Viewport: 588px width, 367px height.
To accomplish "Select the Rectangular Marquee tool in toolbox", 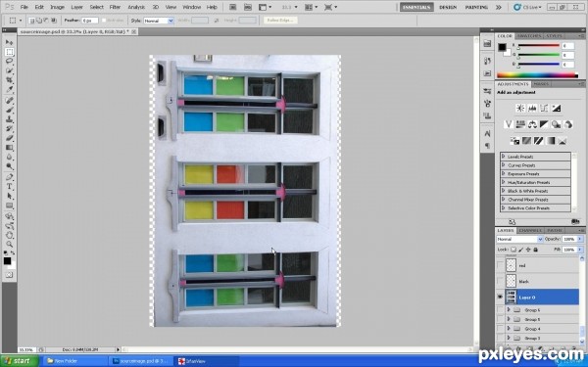I will [x=10, y=52].
